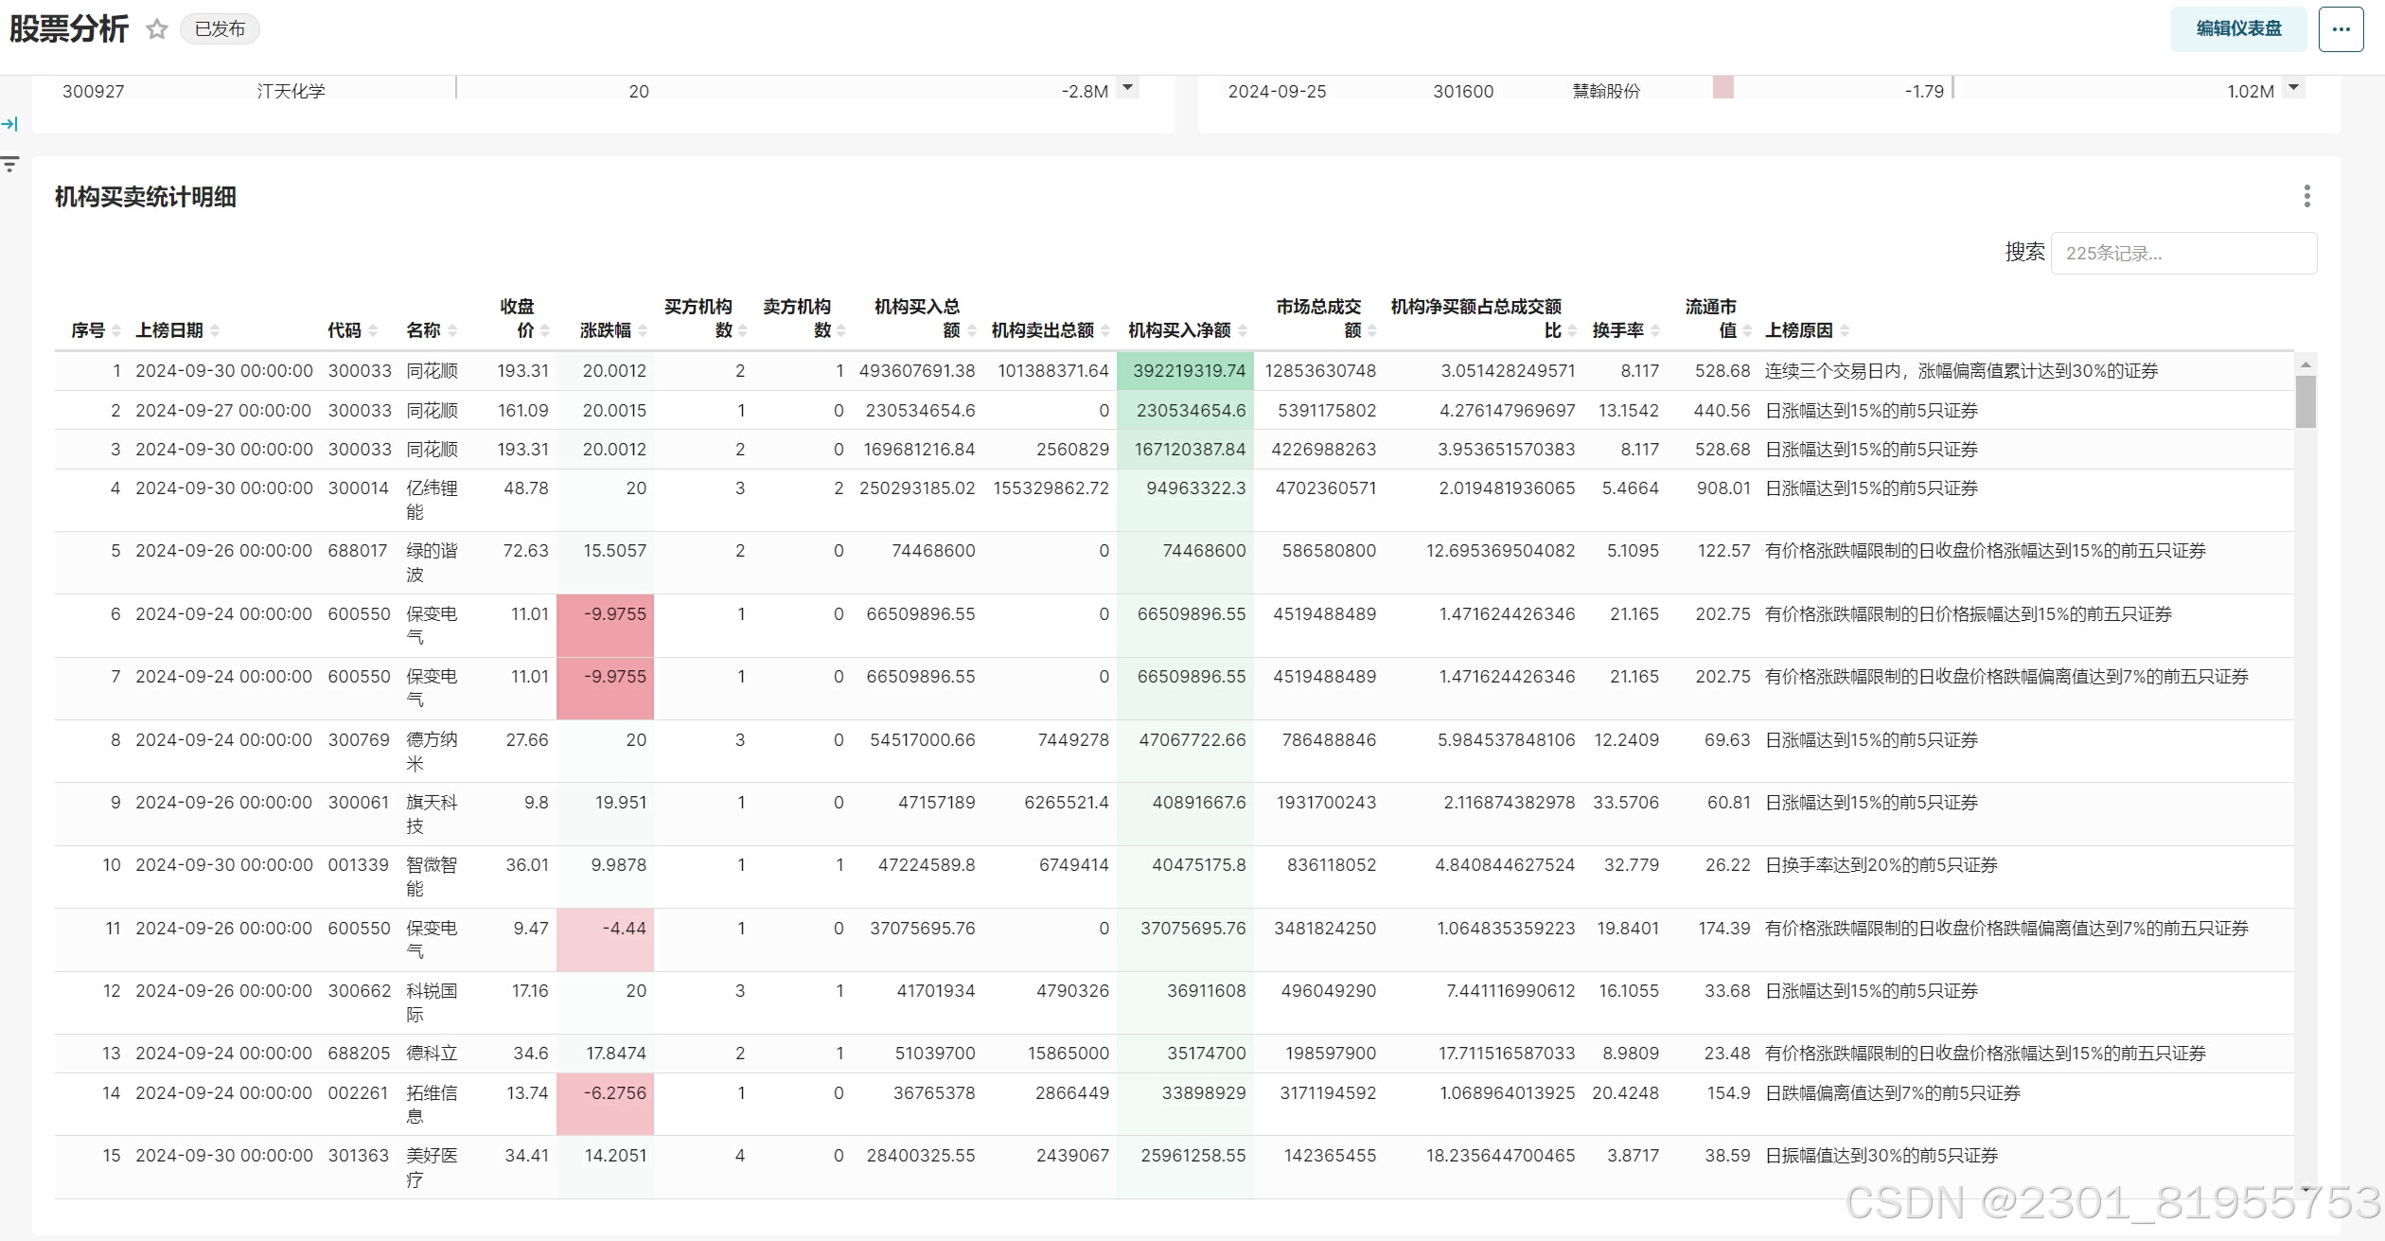Click the green 392219319.74 net-buy cell
This screenshot has height=1241, width=2385.
pyautogui.click(x=1185, y=371)
